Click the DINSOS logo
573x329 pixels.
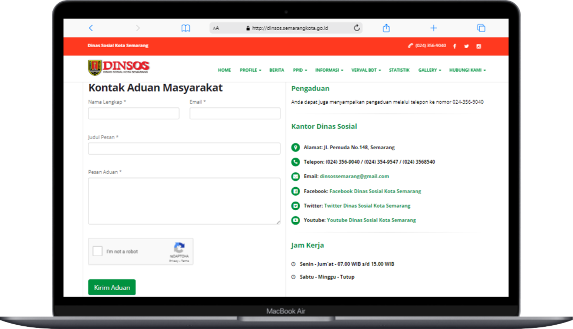[119, 68]
